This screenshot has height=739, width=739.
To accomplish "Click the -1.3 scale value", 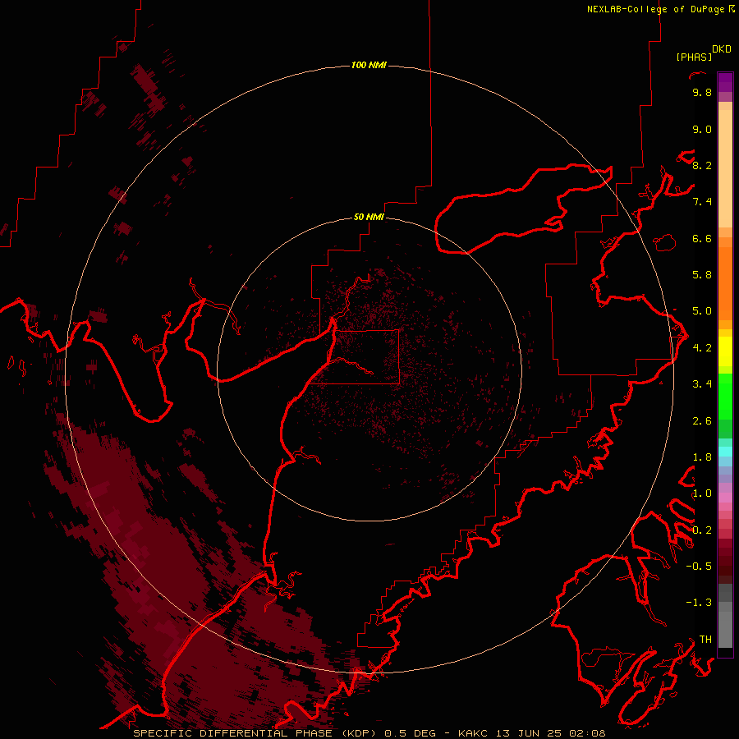I will 699,603.
